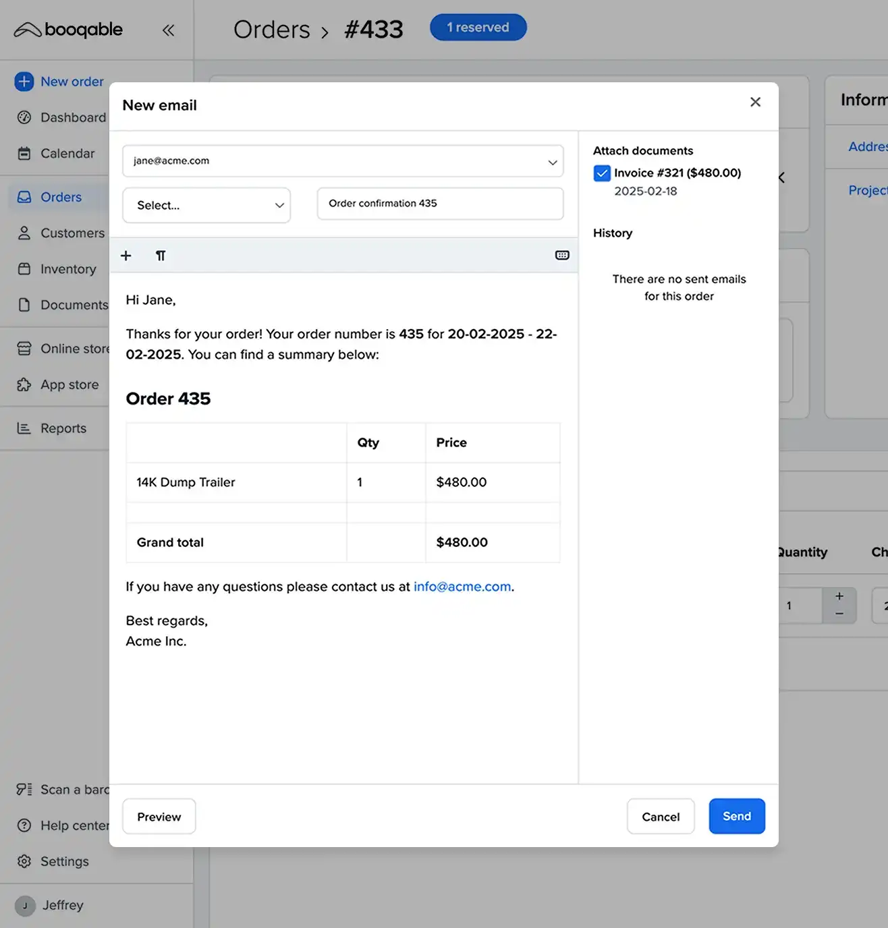
Task: Collapse the sidebar with the double chevron
Action: (x=168, y=30)
